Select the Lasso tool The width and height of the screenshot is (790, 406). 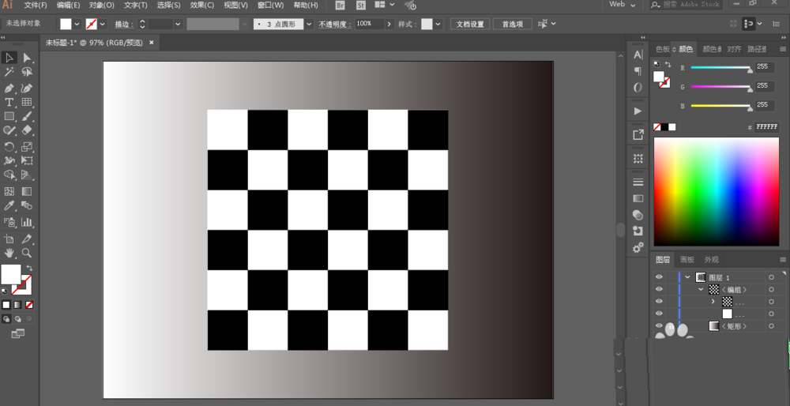[27, 73]
